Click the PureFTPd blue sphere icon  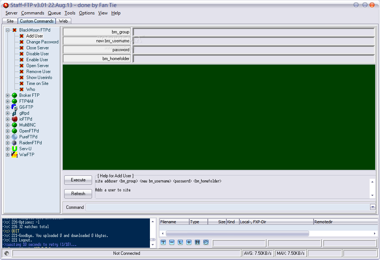pyautogui.click(x=14, y=137)
